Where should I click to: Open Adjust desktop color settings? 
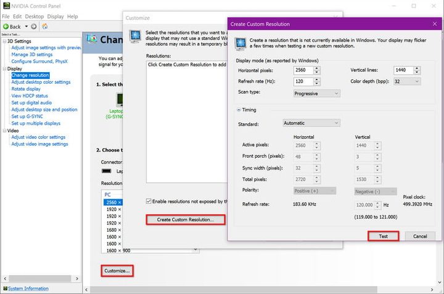[x=41, y=82]
